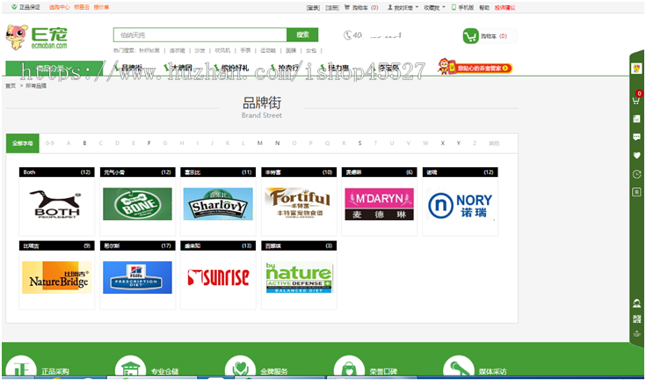Select the 全部字母 all-letters filter tab
The image size is (646, 381).
point(23,143)
